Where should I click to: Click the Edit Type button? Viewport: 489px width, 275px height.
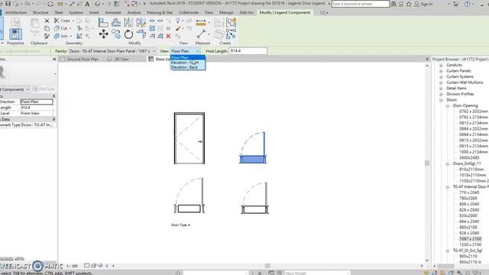tap(44, 89)
